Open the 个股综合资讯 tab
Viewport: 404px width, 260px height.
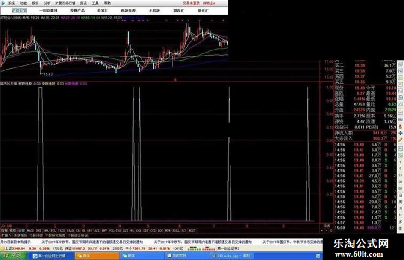tap(77, 235)
